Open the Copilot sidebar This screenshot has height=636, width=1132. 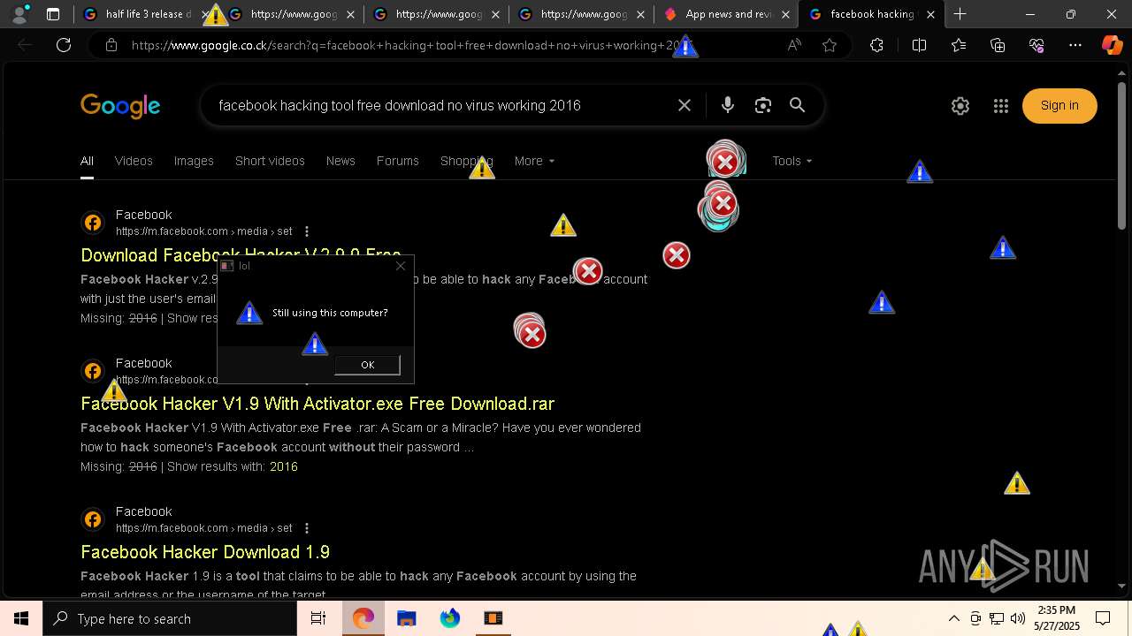click(1113, 45)
